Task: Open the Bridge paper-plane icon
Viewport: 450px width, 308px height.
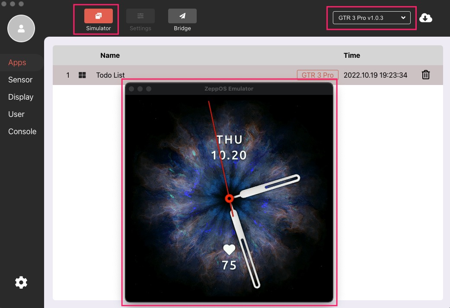Action: [182, 16]
